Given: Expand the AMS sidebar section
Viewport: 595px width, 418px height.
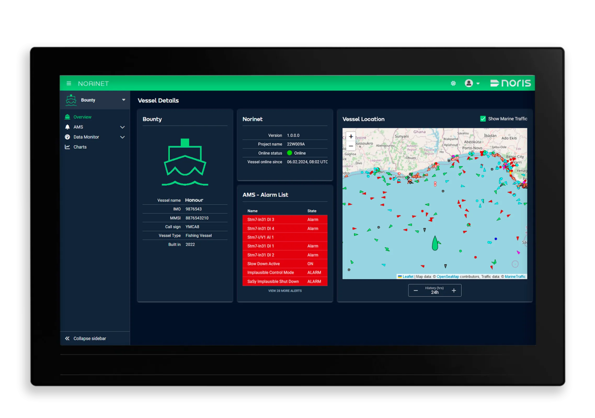Looking at the screenshot, I should click(x=122, y=127).
